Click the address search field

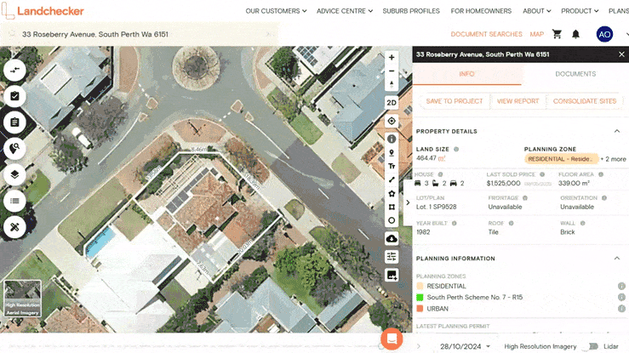[140, 34]
